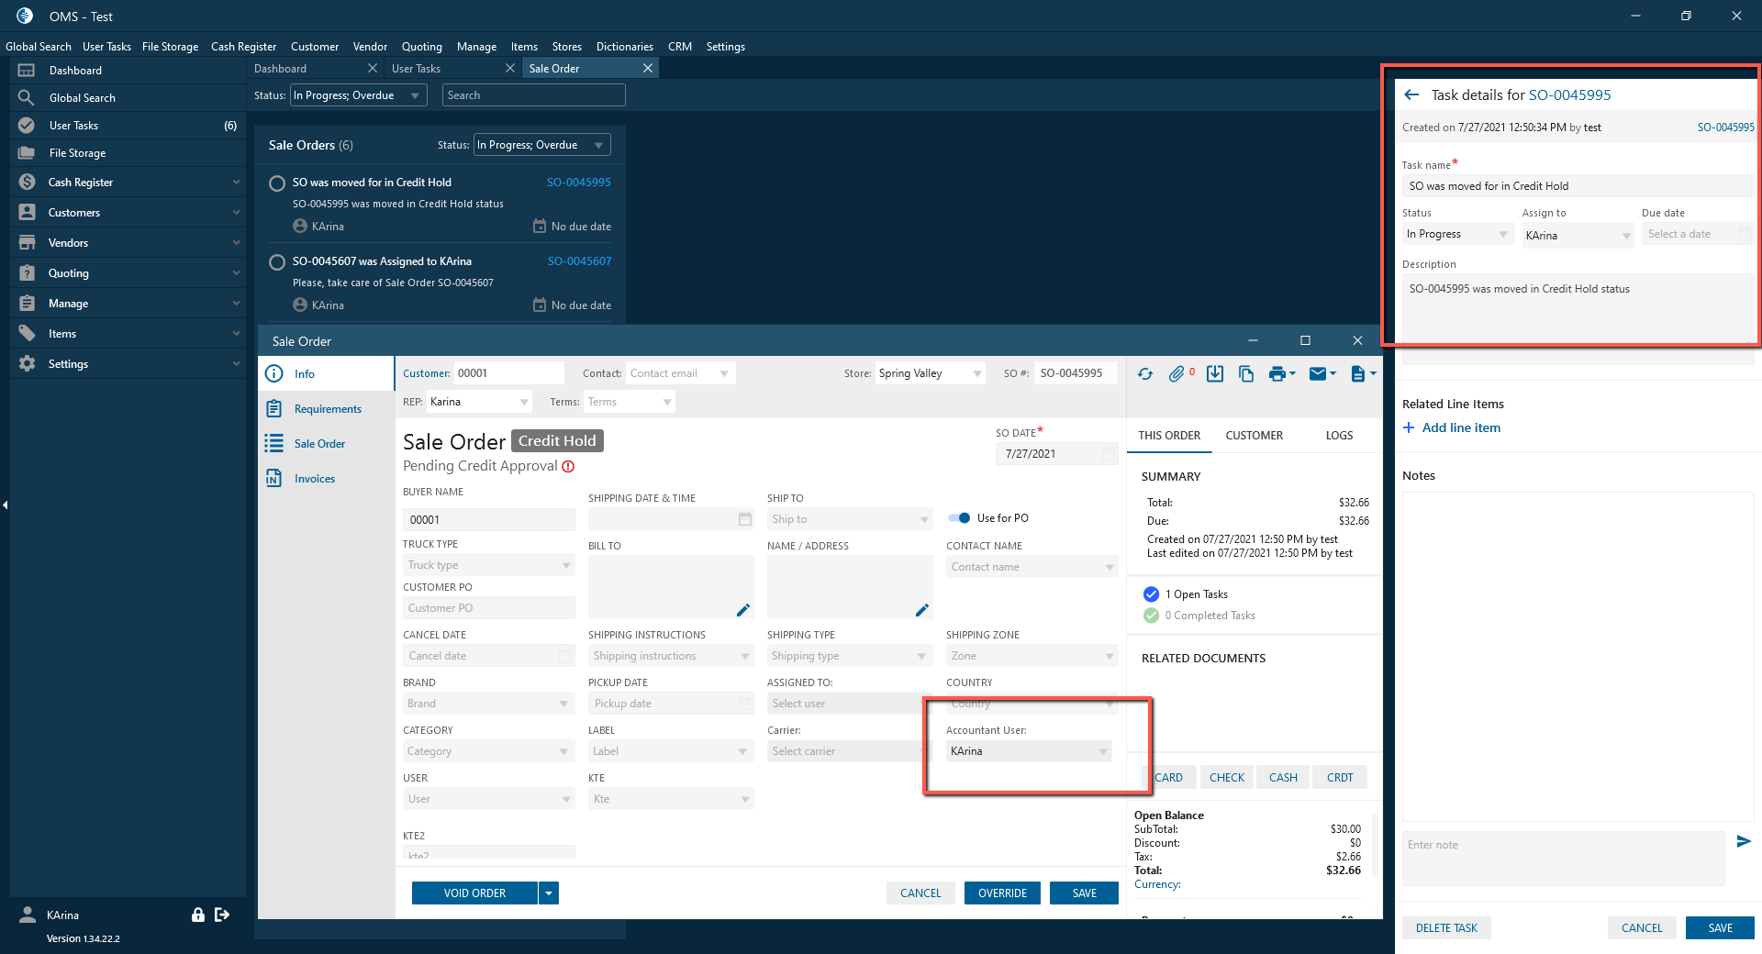Open attachments via the paperclip icon
Viewport: 1762px width, 954px height.
click(x=1177, y=374)
